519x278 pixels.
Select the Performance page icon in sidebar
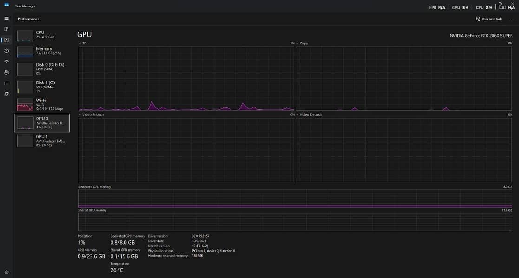coord(7,40)
